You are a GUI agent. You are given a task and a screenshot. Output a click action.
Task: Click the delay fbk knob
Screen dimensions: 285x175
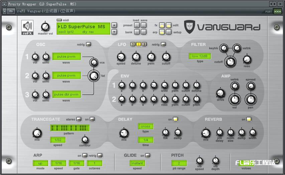pos(165,132)
